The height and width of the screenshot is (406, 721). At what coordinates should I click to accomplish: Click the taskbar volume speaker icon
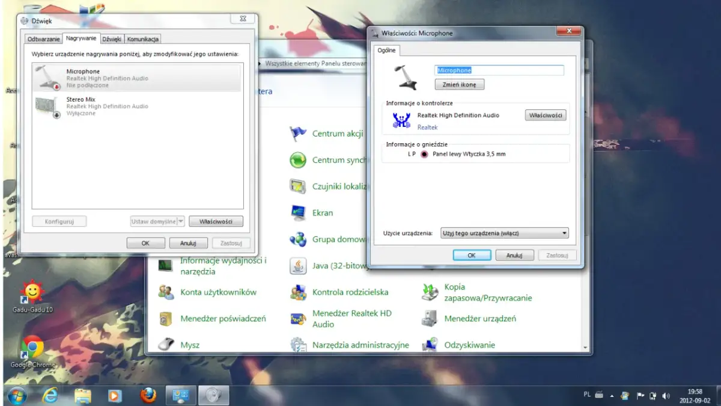point(666,396)
